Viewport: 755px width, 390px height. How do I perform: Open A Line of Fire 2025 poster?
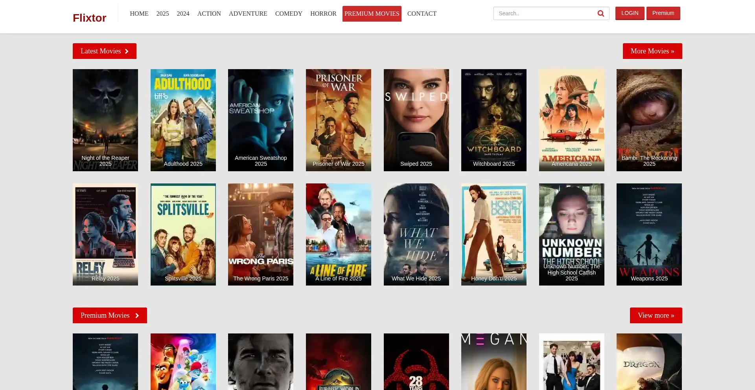[339, 234]
